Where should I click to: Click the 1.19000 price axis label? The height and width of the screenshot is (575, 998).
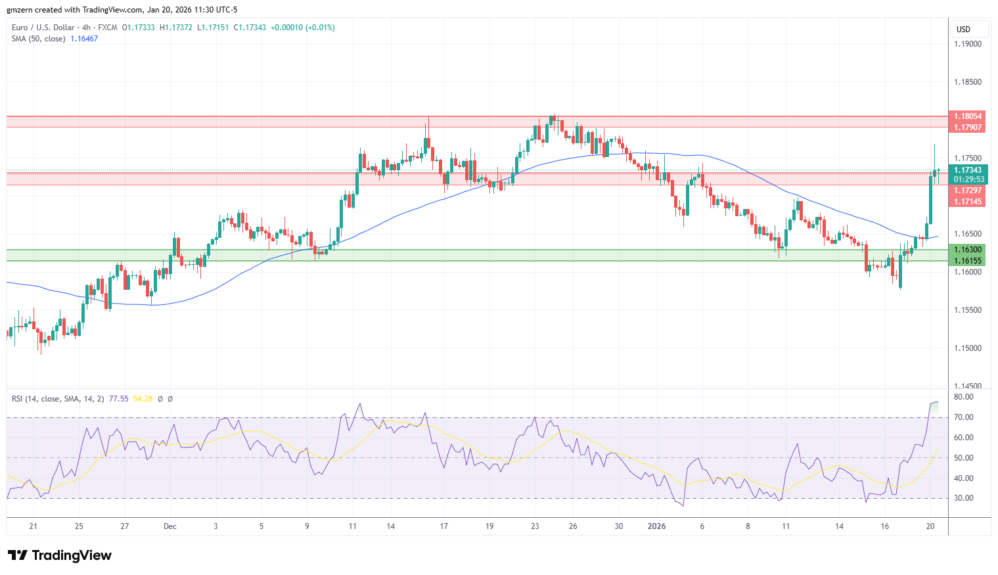pyautogui.click(x=968, y=44)
